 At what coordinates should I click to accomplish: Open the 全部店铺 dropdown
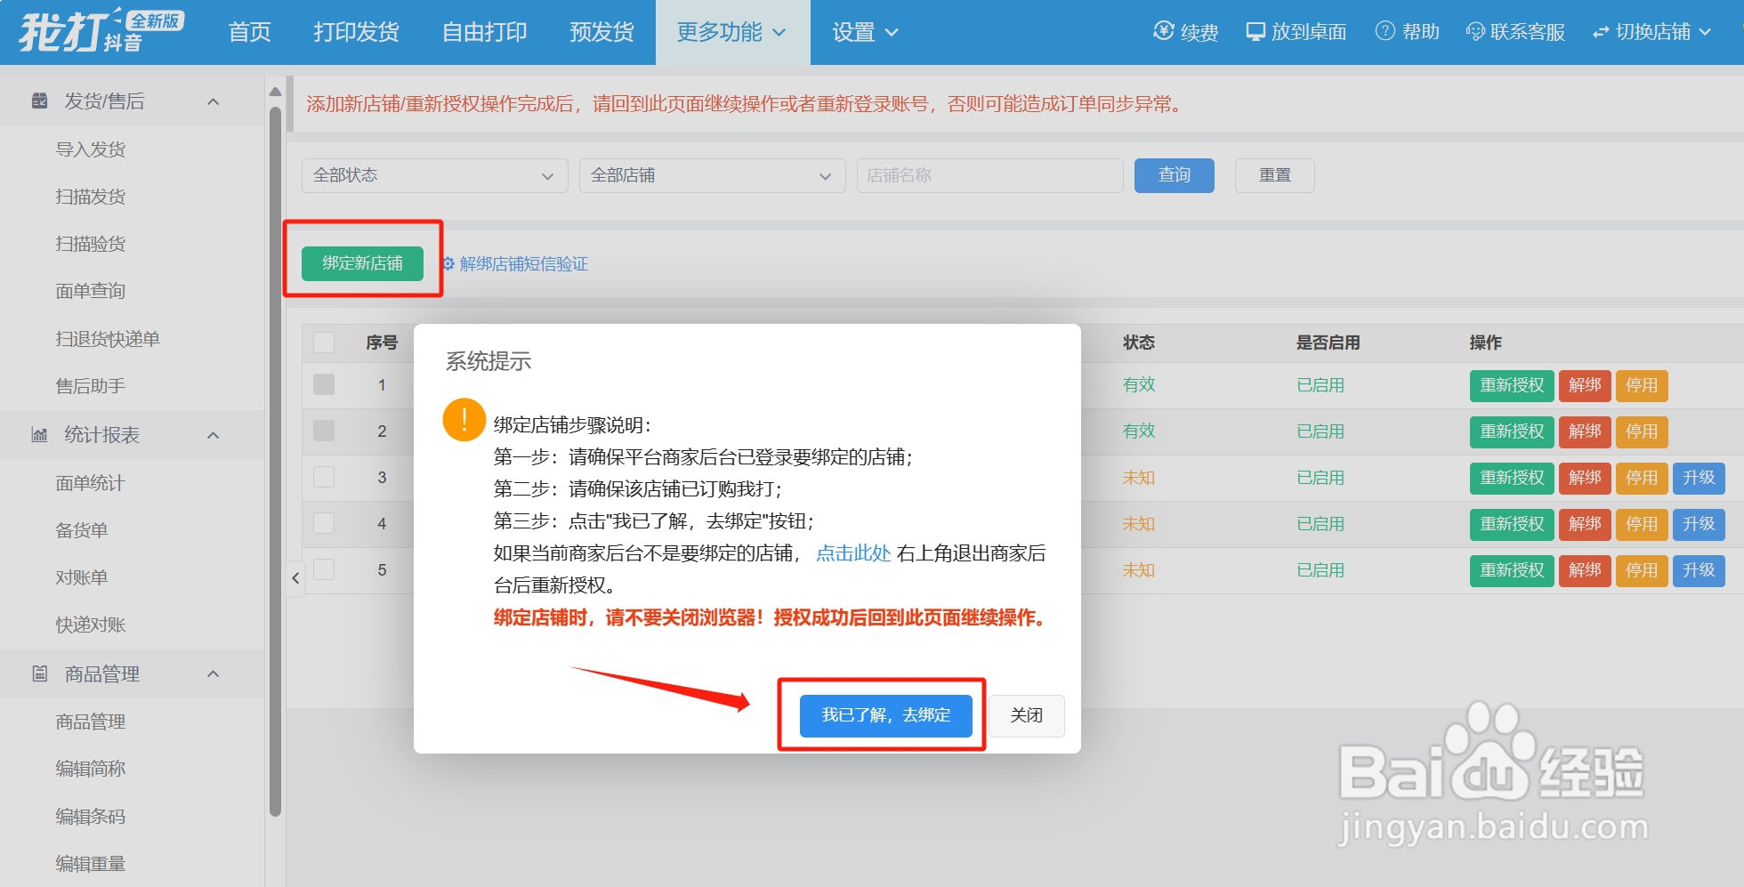712,175
